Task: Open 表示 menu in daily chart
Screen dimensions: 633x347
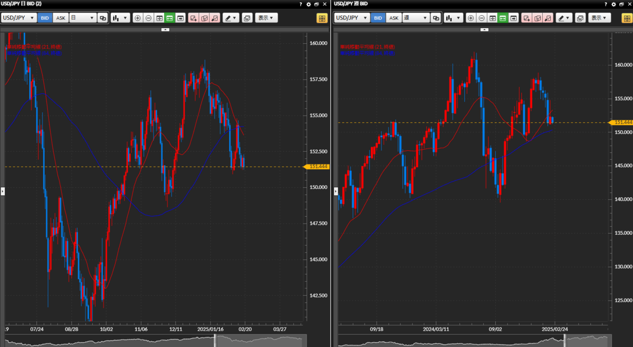Action: point(266,18)
